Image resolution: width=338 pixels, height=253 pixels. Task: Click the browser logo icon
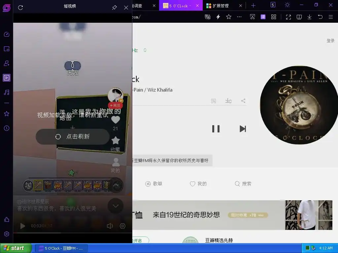coord(7,8)
